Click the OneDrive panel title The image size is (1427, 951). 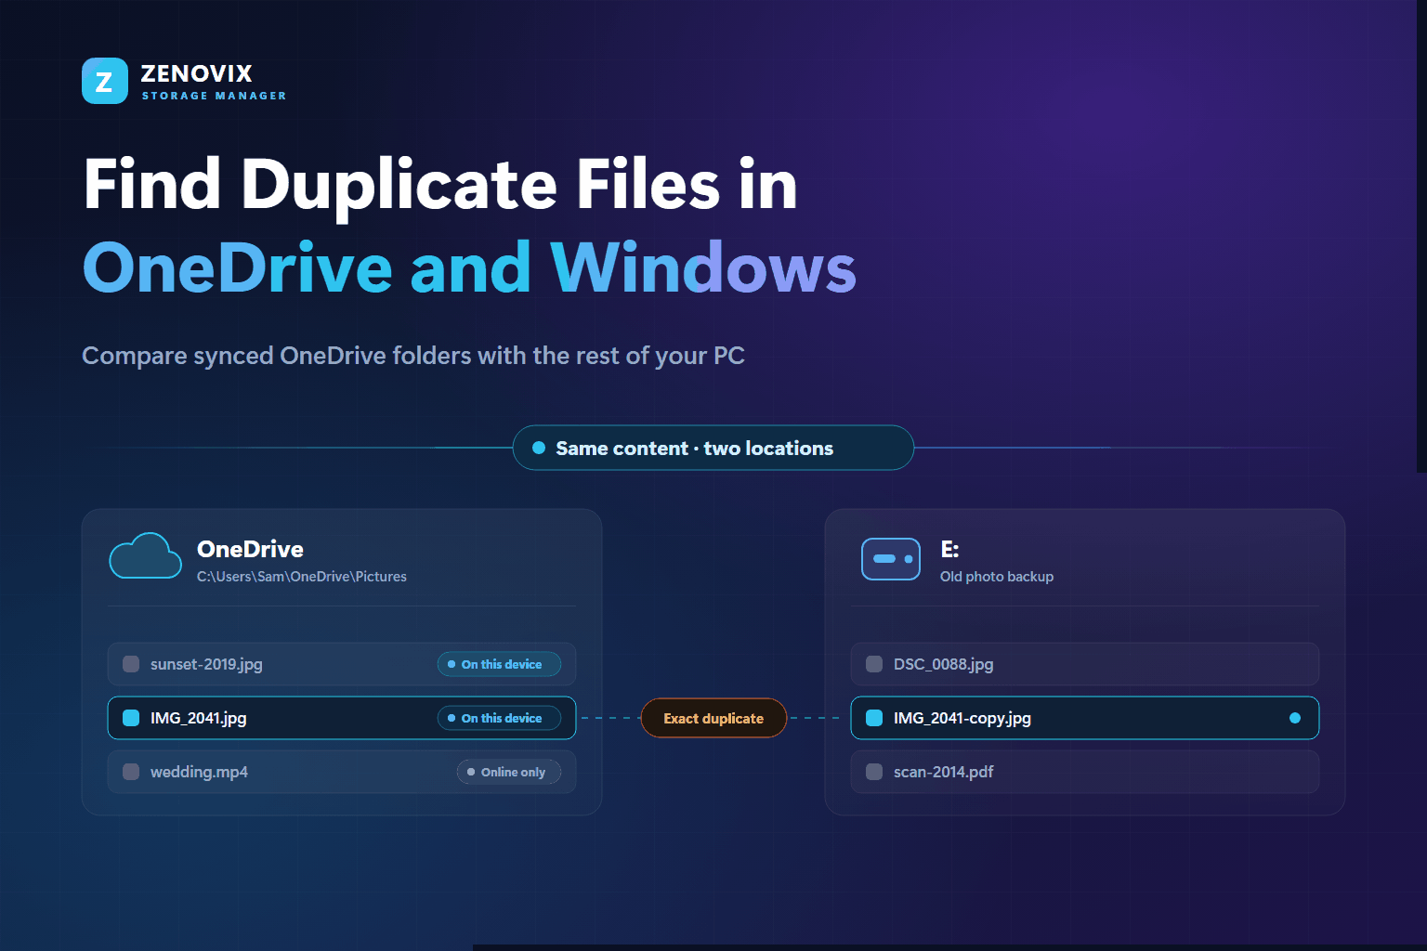[250, 549]
